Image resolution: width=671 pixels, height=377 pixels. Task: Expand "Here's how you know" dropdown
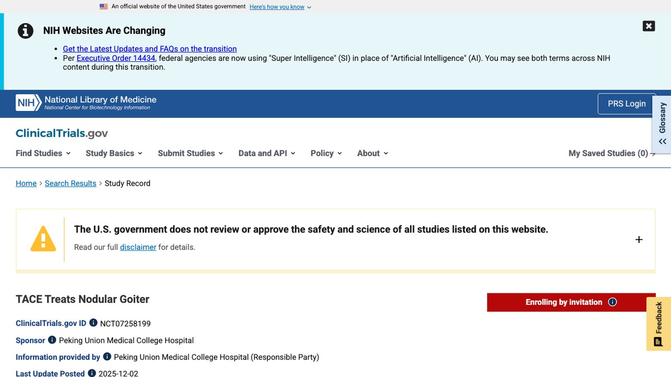point(280,7)
